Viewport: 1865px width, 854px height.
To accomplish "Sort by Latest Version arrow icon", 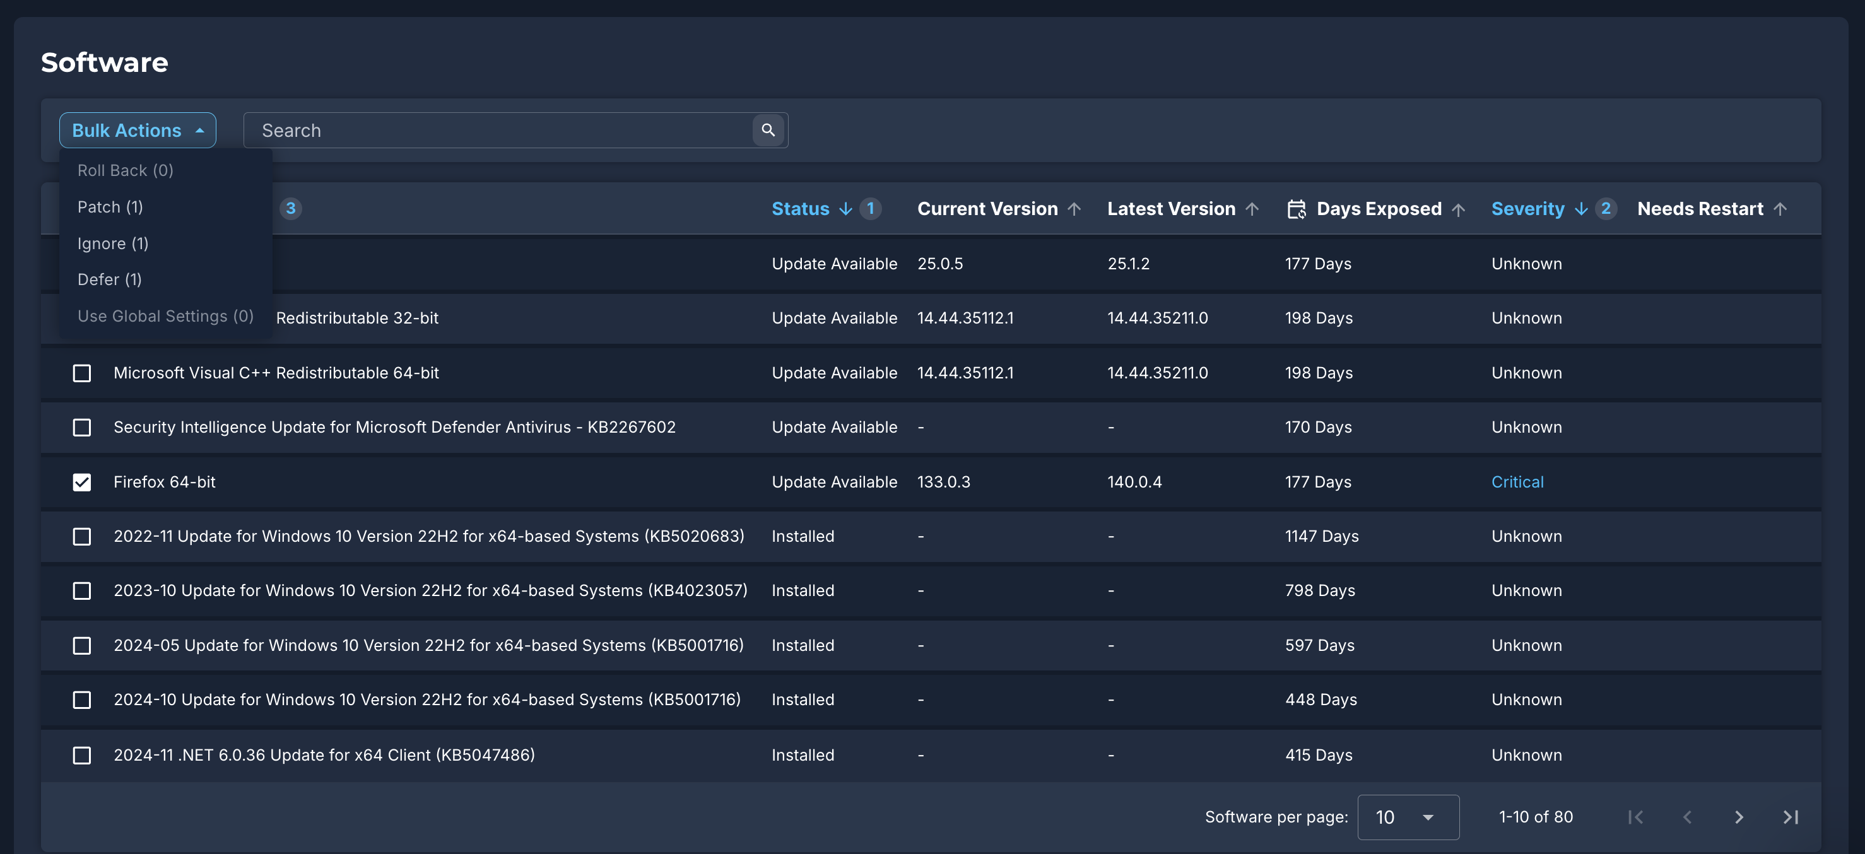I will click(x=1252, y=209).
